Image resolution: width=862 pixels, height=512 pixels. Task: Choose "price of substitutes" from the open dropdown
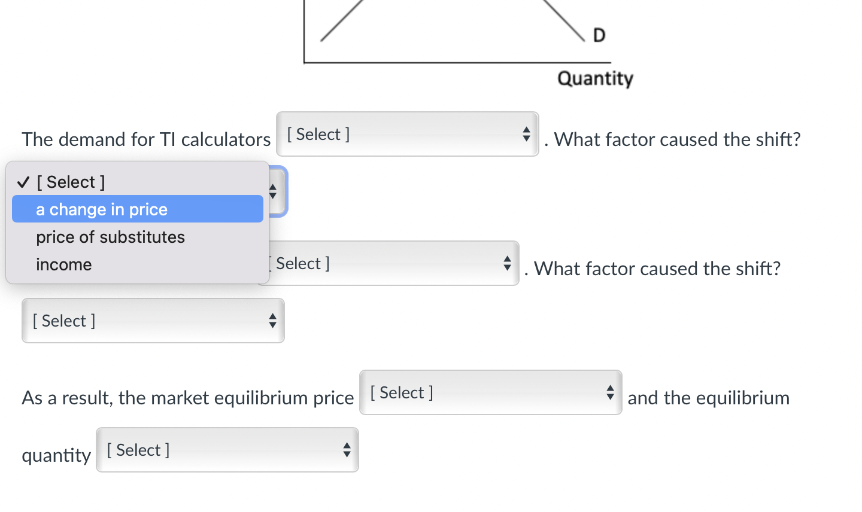pos(110,237)
